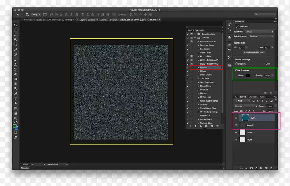Open the History tab

(190, 30)
